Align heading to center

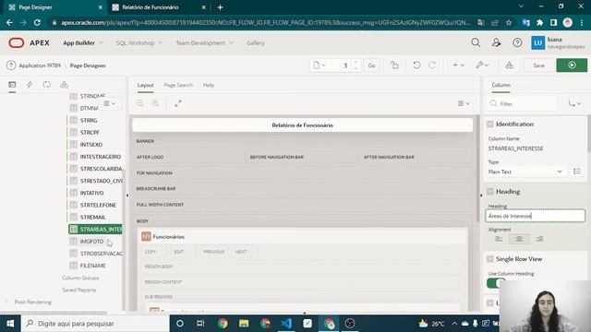[x=519, y=239]
